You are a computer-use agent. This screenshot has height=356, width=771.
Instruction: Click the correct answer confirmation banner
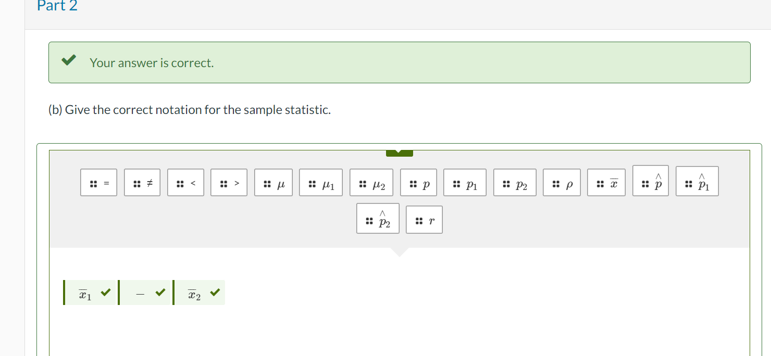point(398,62)
